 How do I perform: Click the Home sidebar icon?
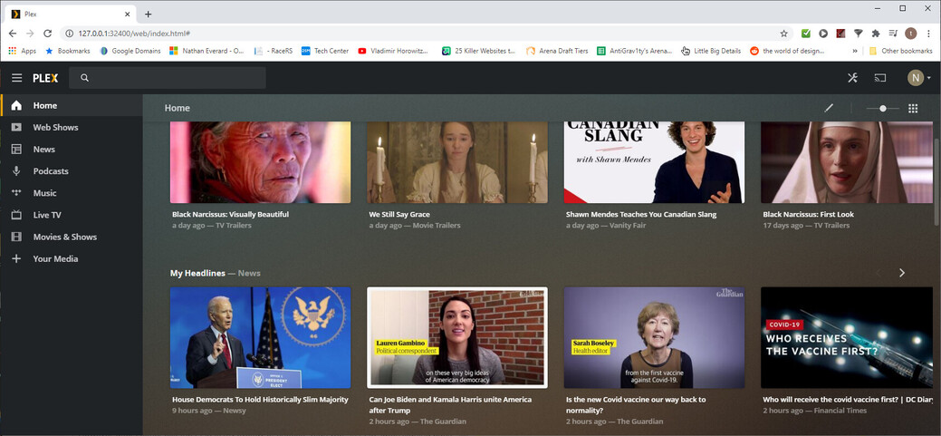click(x=16, y=106)
